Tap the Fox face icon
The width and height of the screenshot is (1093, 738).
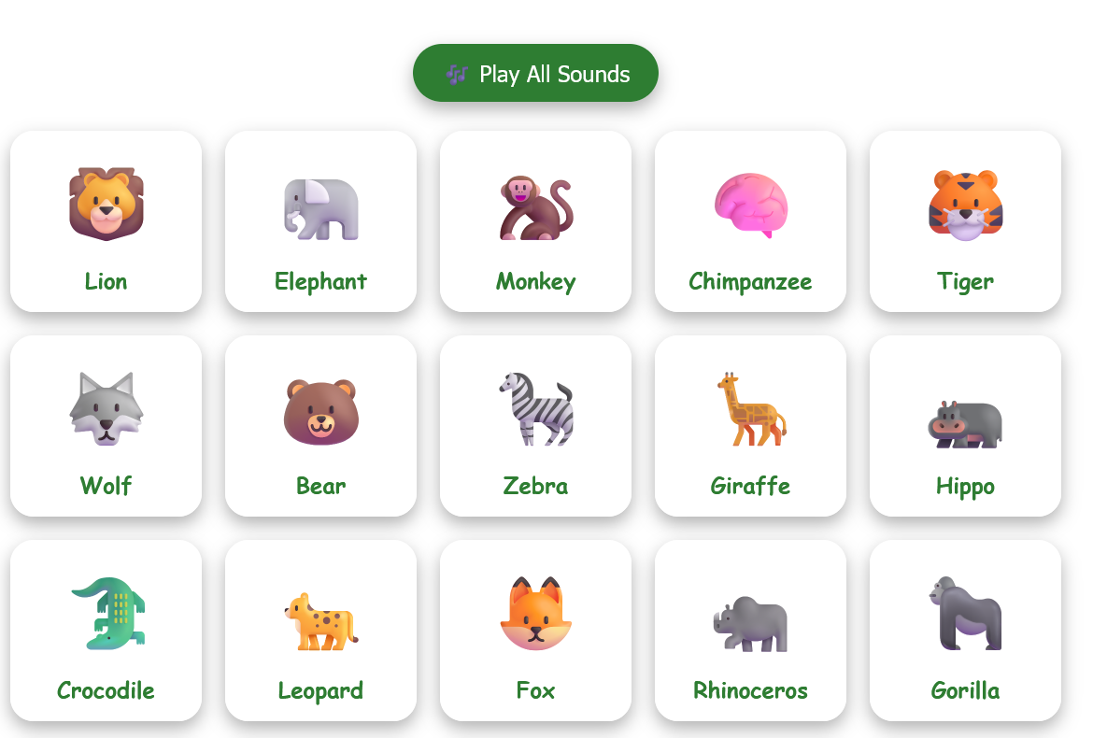[535, 617]
